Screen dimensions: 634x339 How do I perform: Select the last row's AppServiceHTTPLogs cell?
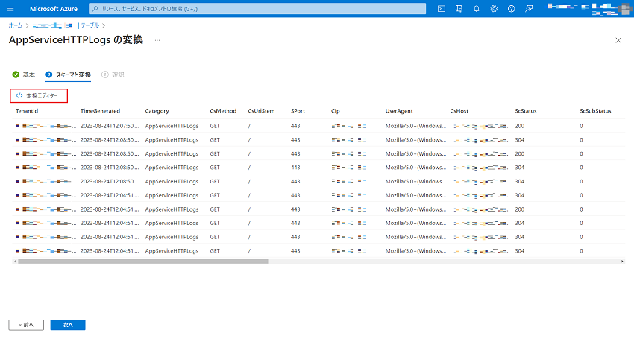pyautogui.click(x=172, y=251)
